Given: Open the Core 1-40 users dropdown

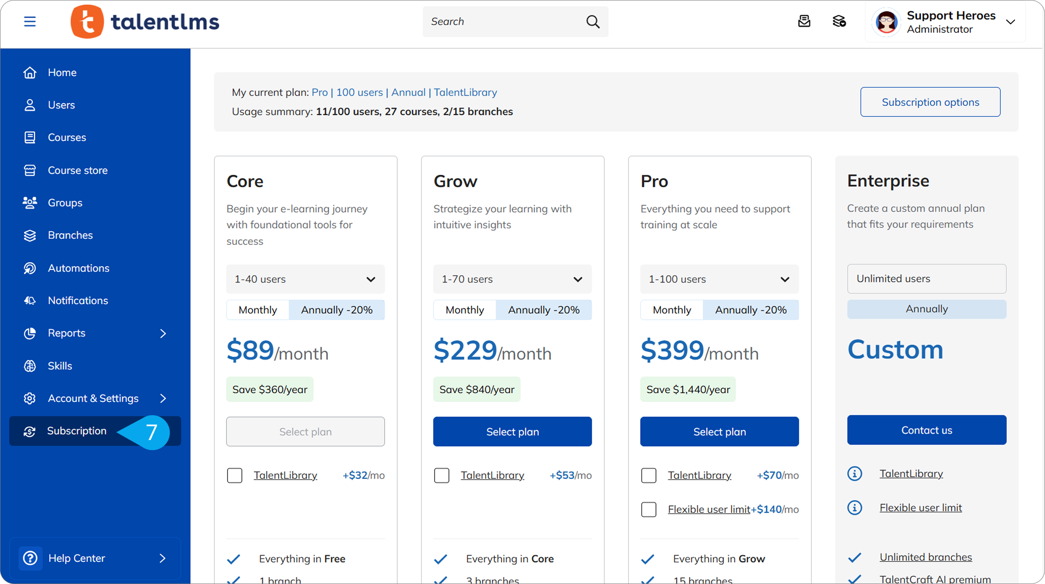Looking at the screenshot, I should point(305,279).
